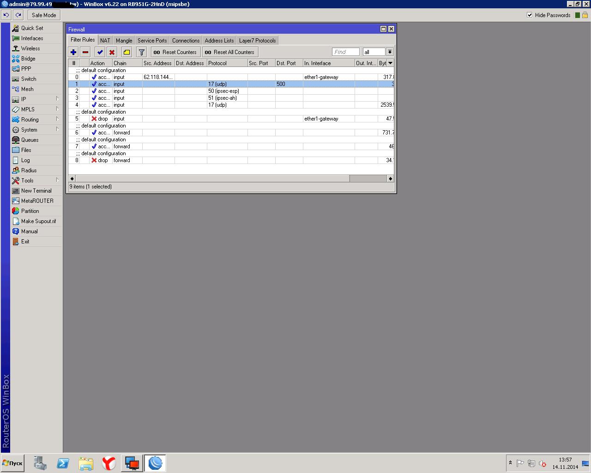The height and width of the screenshot is (473, 591).
Task: Open MetaROUTER in sidebar
Action: pos(36,201)
